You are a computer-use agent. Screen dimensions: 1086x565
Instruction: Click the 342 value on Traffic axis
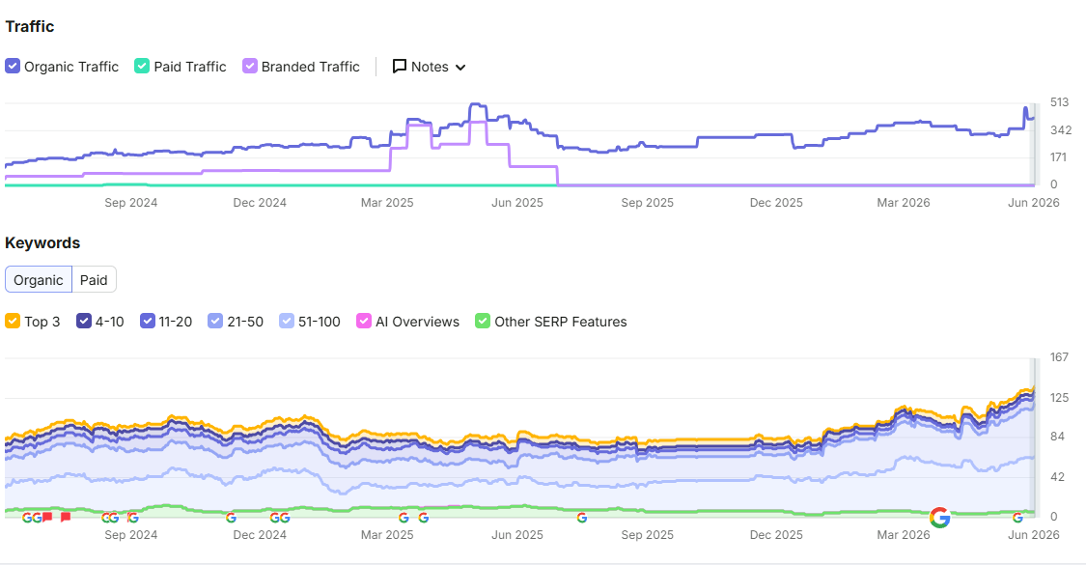pyautogui.click(x=1060, y=130)
